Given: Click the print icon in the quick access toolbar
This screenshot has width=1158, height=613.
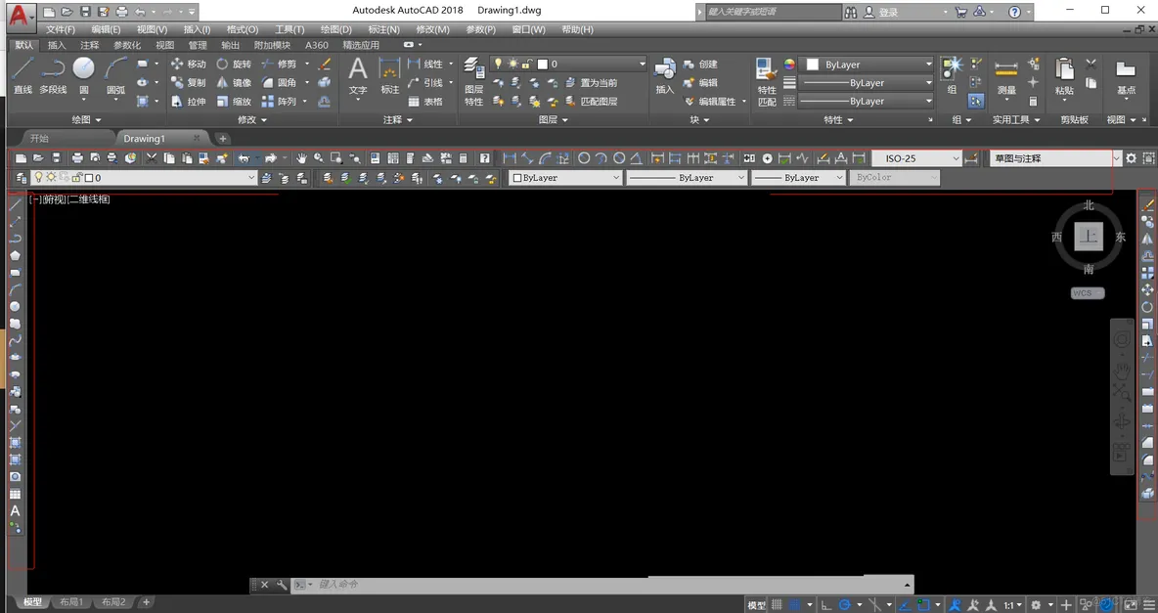Looking at the screenshot, I should coord(121,12).
